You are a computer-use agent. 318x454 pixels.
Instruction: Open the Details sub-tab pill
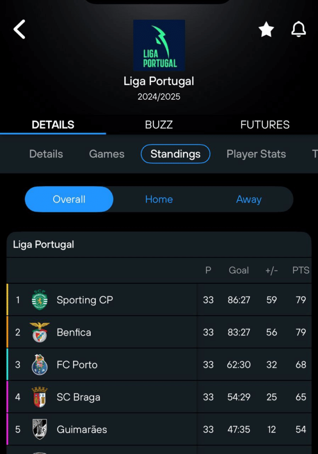[46, 154]
